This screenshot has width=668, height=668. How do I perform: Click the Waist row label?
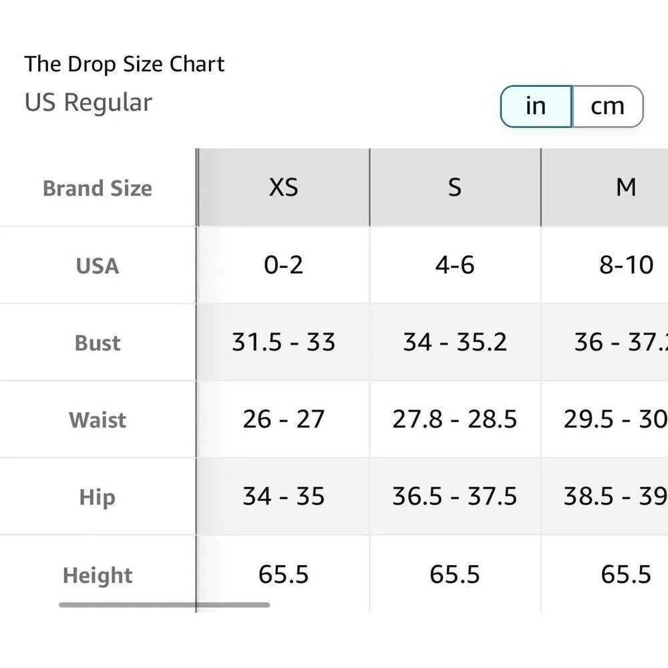(98, 420)
